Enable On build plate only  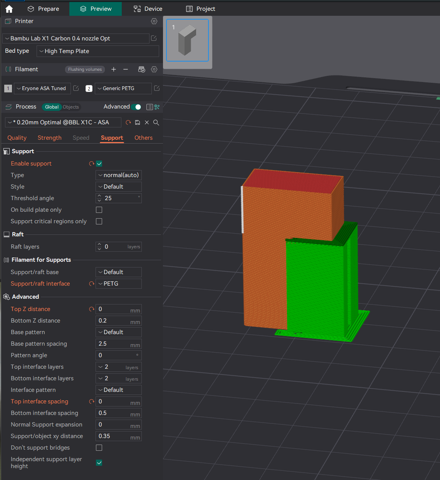(99, 210)
